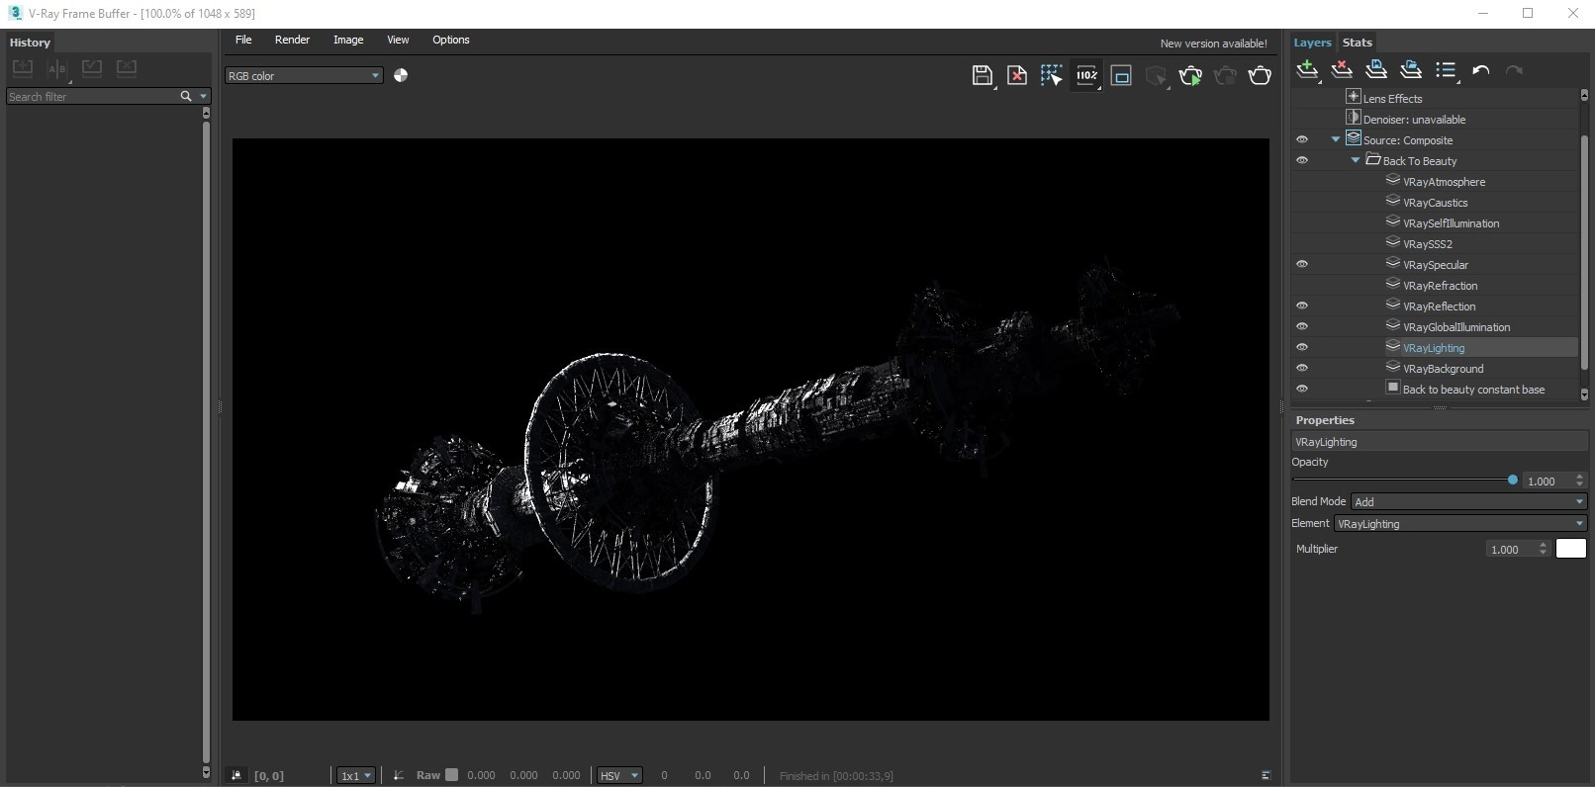Start interactive render with the teapot play icon

[x=1190, y=76]
